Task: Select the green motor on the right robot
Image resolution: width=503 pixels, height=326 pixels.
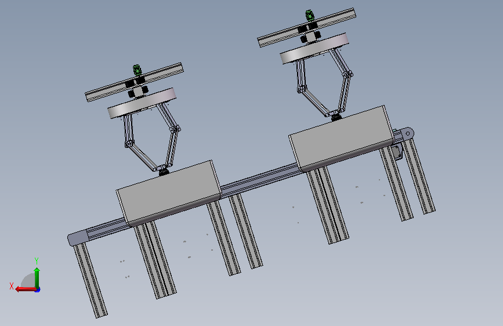Action: pyautogui.click(x=310, y=16)
